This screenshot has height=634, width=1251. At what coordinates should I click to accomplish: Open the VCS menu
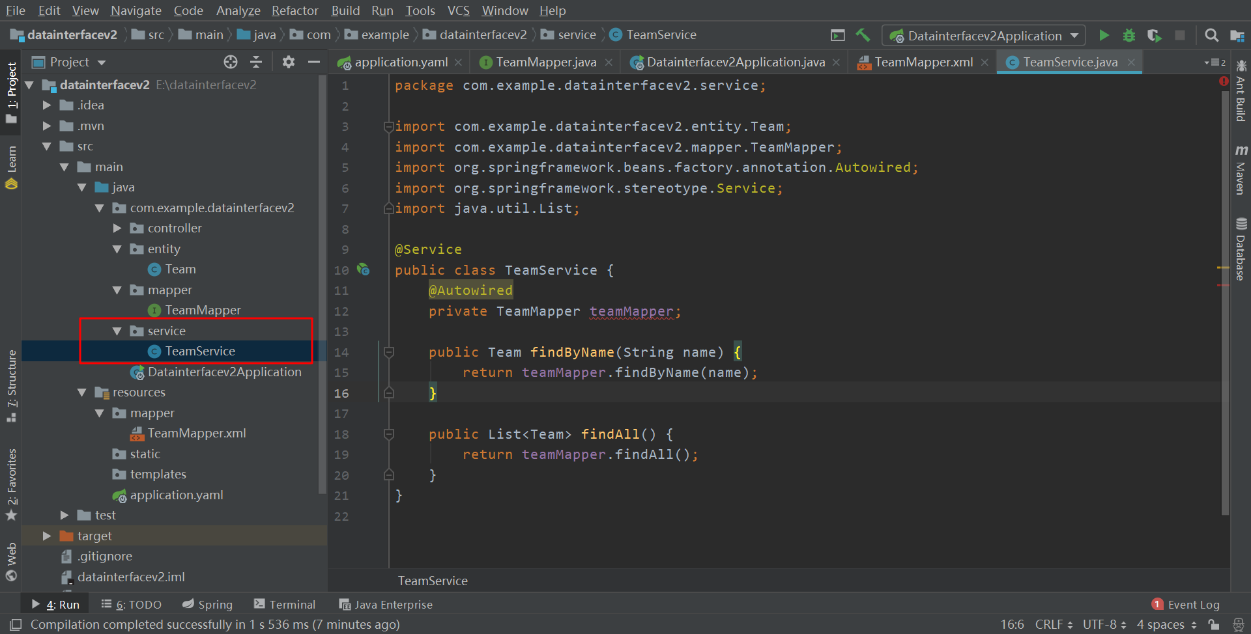(458, 10)
